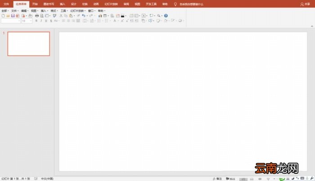
Task: Click the font color A icon
Action: (115, 21)
